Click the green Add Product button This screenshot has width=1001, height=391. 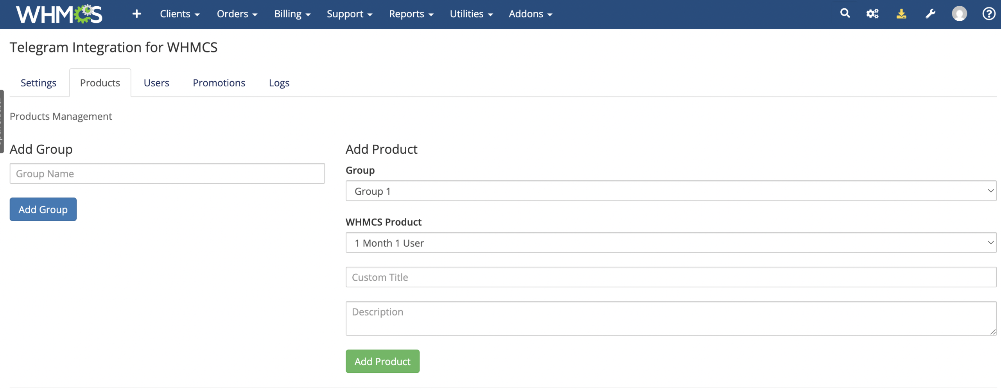click(382, 362)
